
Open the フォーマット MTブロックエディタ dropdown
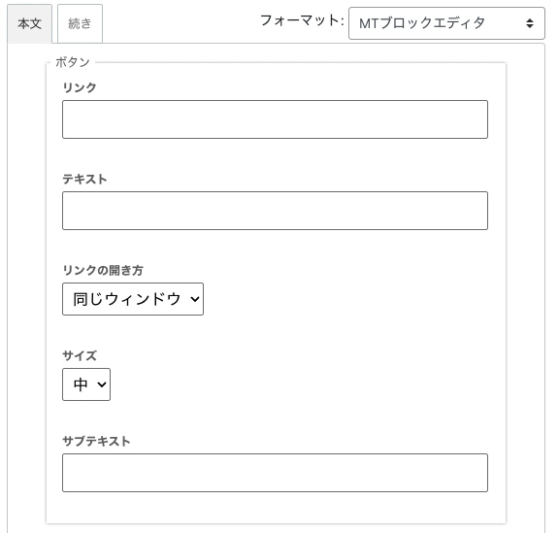446,23
